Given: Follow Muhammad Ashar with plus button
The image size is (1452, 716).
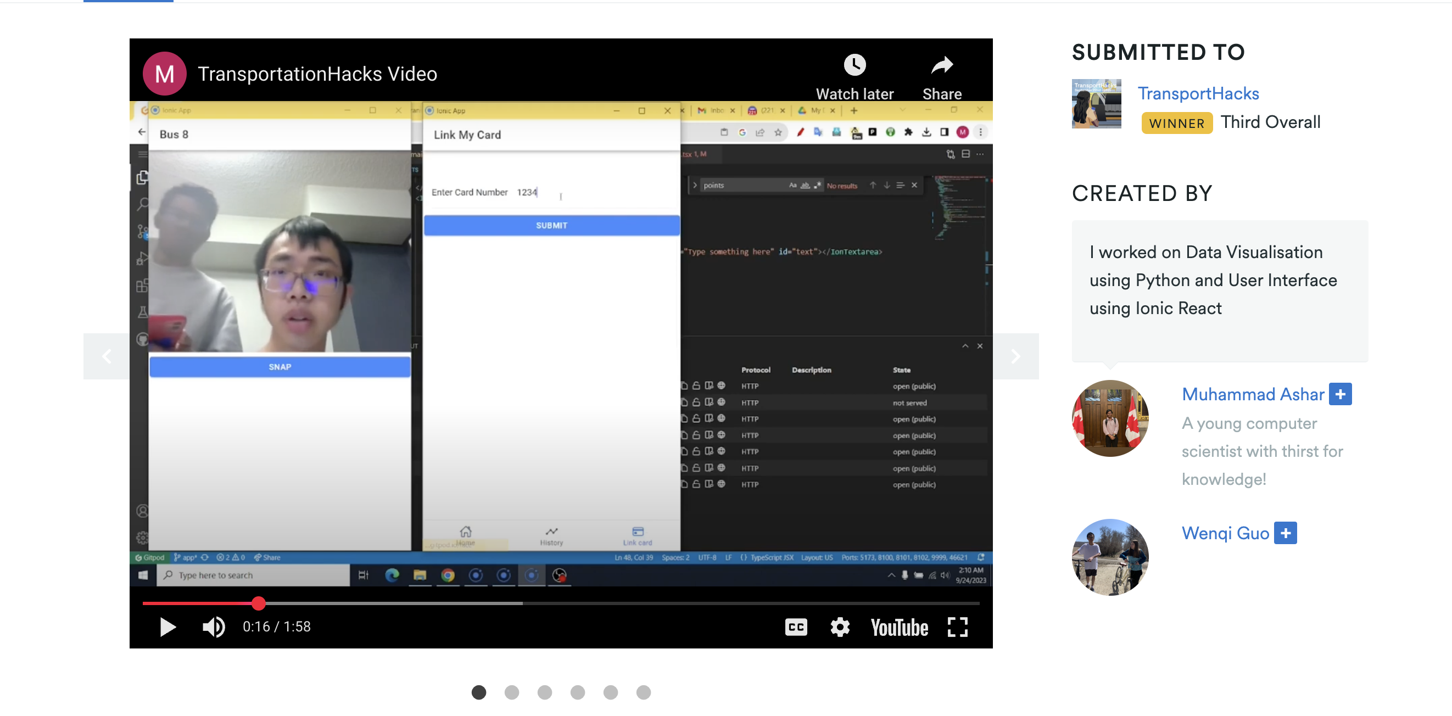Looking at the screenshot, I should coord(1340,394).
